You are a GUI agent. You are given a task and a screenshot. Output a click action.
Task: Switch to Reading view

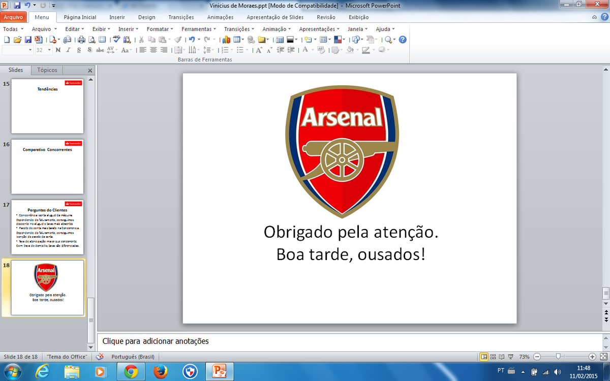coord(502,357)
